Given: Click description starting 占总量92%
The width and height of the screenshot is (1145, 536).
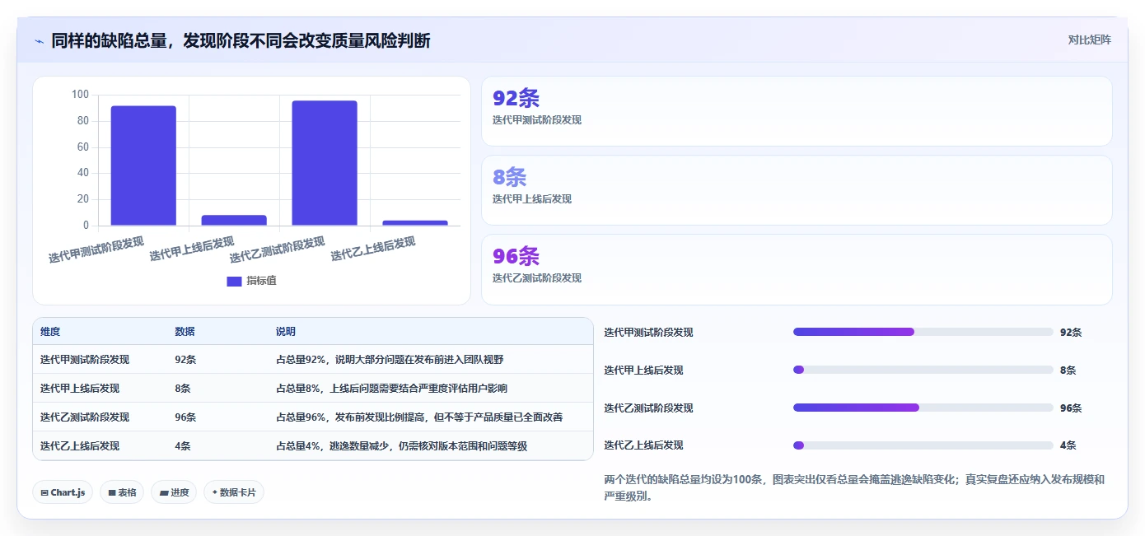Looking at the screenshot, I should [390, 360].
